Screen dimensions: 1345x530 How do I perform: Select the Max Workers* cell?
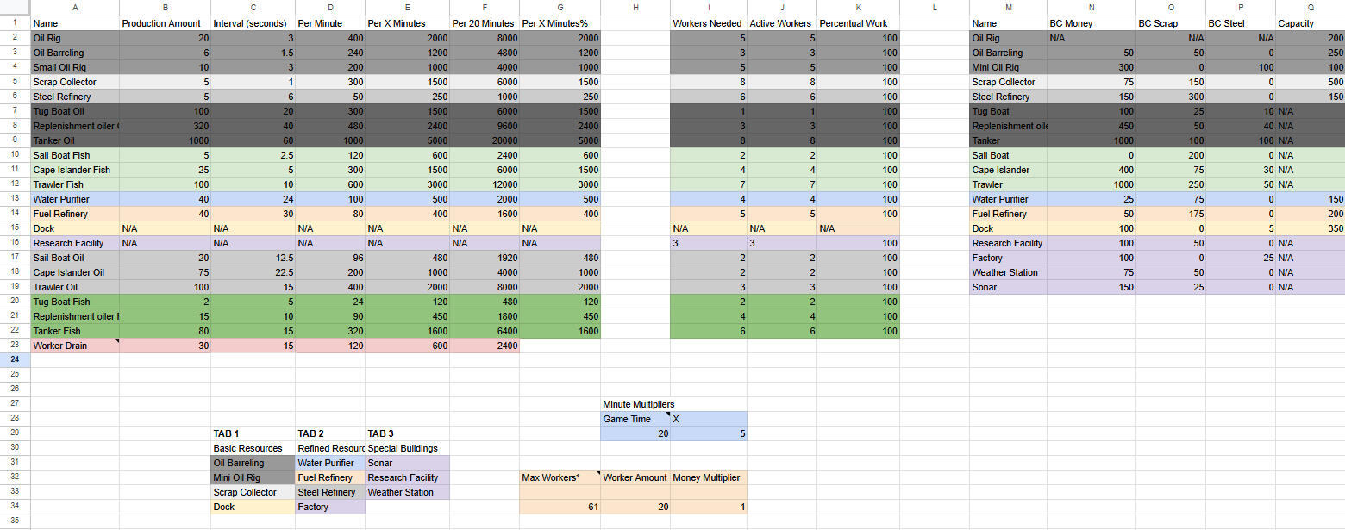pyautogui.click(x=560, y=477)
